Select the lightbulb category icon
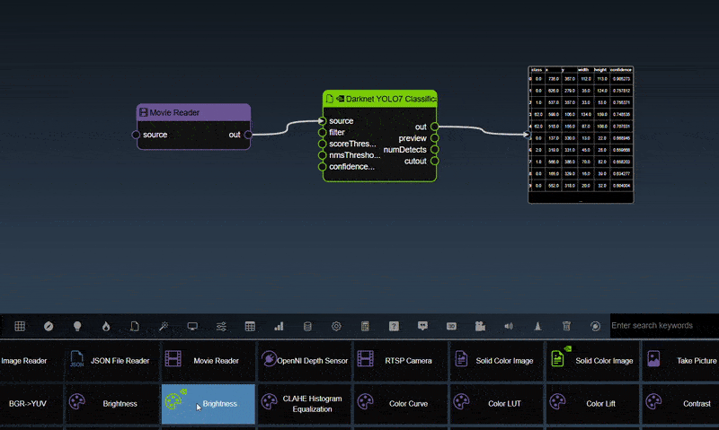 tap(77, 326)
